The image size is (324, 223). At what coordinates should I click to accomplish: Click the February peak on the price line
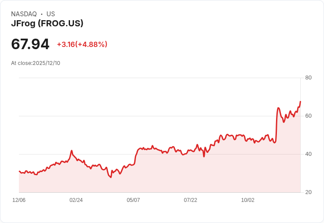[71, 151]
